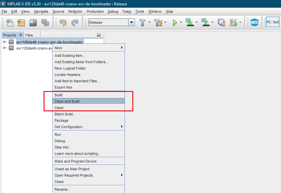
Task: Click the MPLAB X title bar logo
Action: tap(3, 4)
